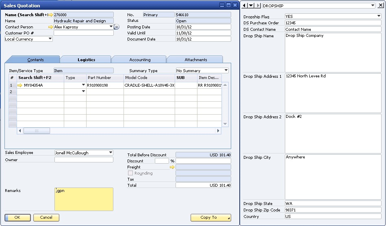Click the Copy To button
Viewport: 386px width, 226px height.
point(210,217)
